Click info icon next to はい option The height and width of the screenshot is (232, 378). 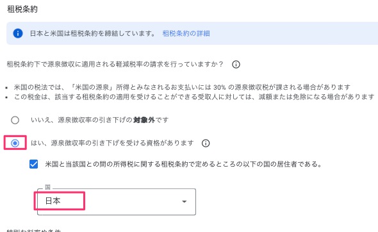click(206, 144)
